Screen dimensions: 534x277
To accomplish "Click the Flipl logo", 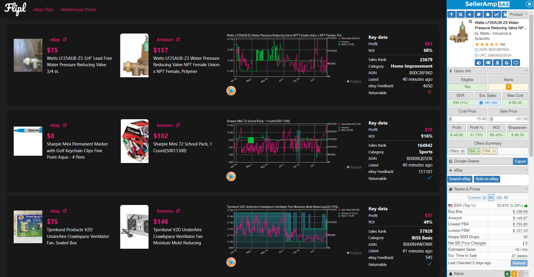I will pos(15,9).
